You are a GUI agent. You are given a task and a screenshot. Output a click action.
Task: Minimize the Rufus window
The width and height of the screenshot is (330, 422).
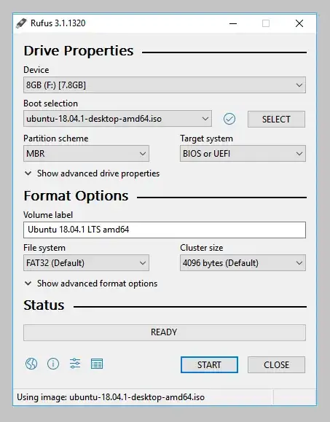(233, 23)
